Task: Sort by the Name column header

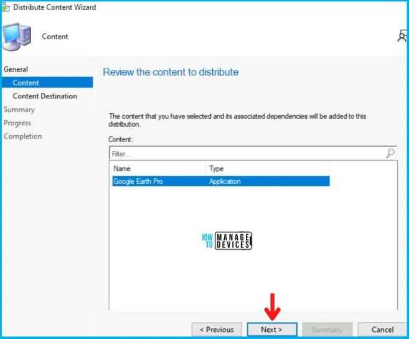Action: click(159, 168)
